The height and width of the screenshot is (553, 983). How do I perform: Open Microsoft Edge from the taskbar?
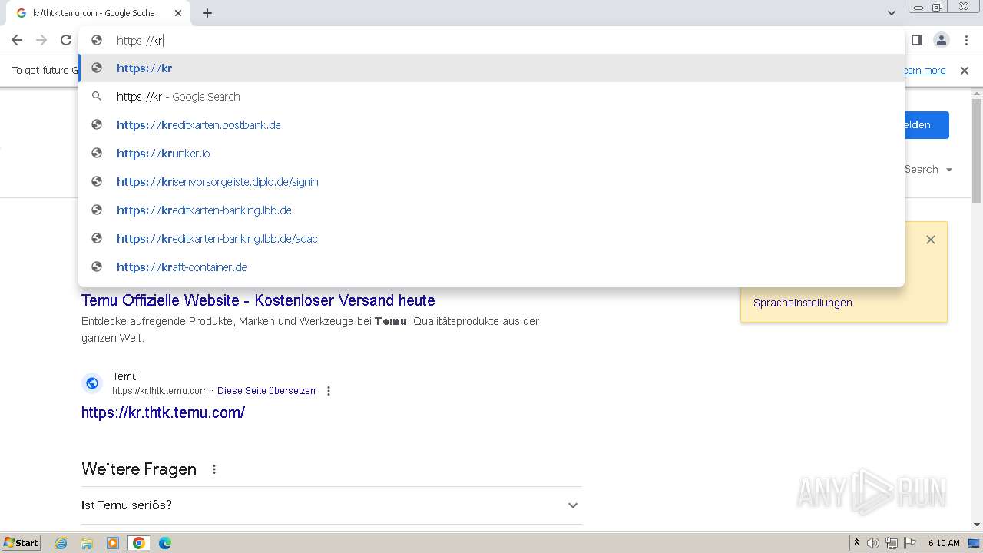click(165, 543)
